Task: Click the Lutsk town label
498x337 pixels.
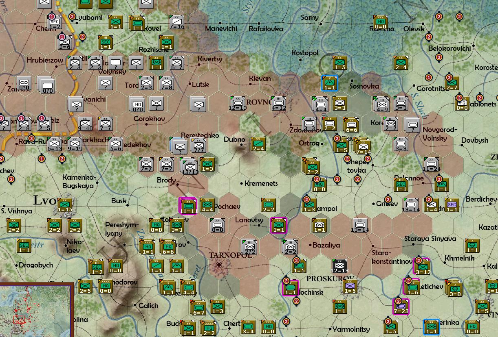Action: pos(200,85)
